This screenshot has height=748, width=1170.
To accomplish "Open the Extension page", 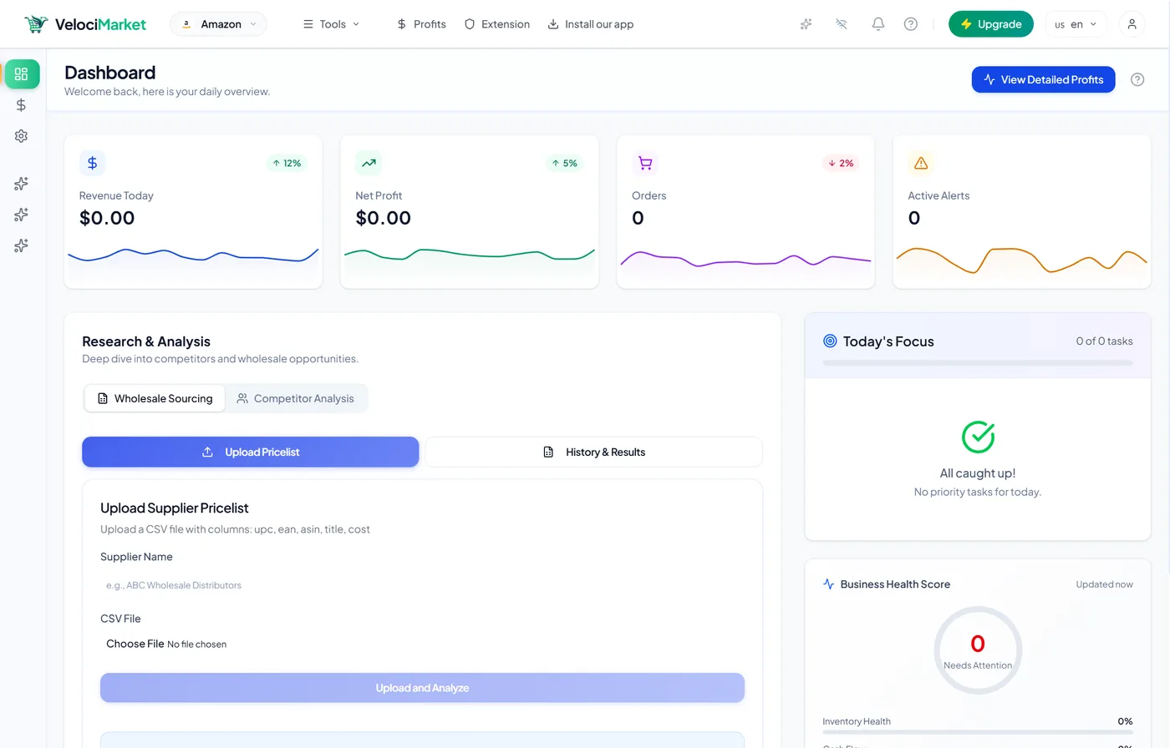I will click(x=497, y=24).
